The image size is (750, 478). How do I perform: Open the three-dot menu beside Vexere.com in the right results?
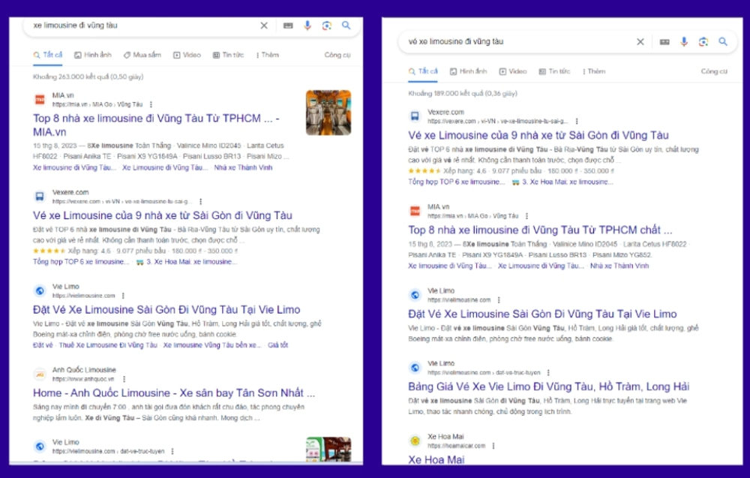(576, 121)
